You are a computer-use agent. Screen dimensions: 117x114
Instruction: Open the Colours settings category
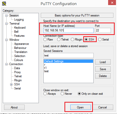pos(19,60)
